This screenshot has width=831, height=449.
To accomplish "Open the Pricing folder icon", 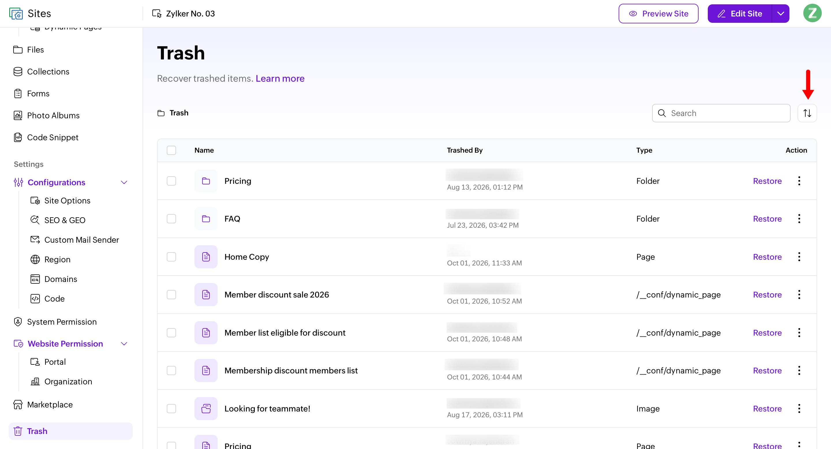I will tap(206, 181).
